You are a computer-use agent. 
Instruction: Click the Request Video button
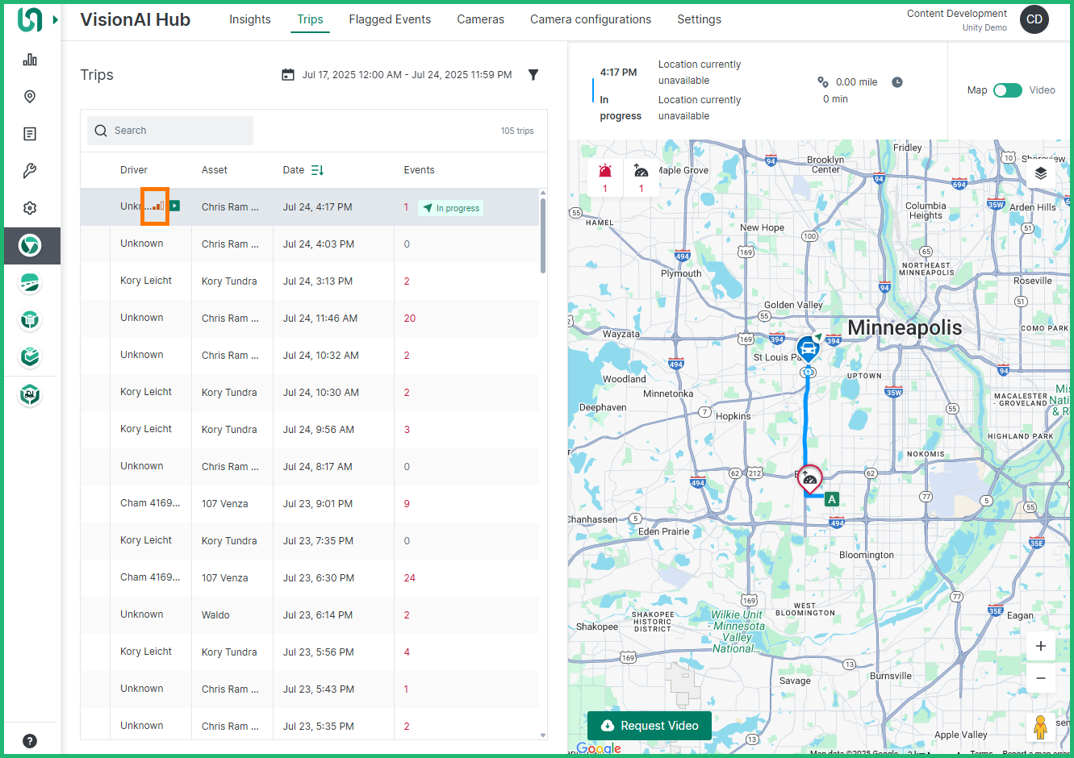[649, 725]
